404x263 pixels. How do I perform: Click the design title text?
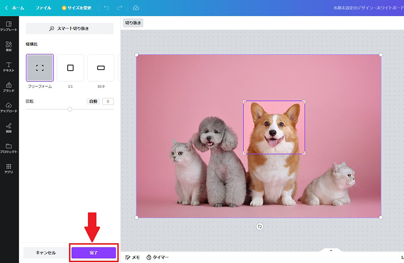pos(369,8)
